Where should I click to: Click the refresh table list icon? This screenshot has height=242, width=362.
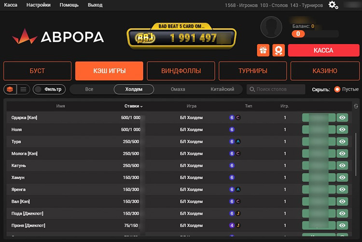[x=356, y=106]
